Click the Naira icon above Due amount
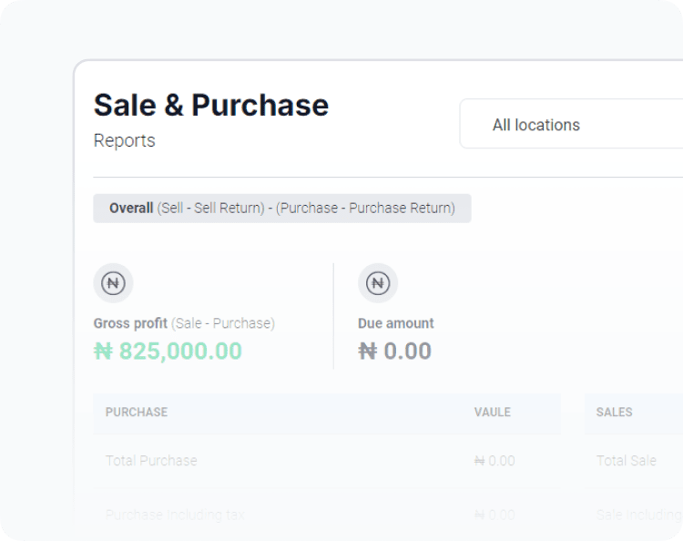The width and height of the screenshot is (683, 541). 378,283
